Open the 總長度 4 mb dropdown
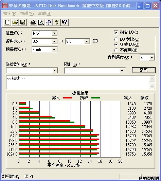Image resolution: width=161 pixels, height=181 pixels. 54,50
